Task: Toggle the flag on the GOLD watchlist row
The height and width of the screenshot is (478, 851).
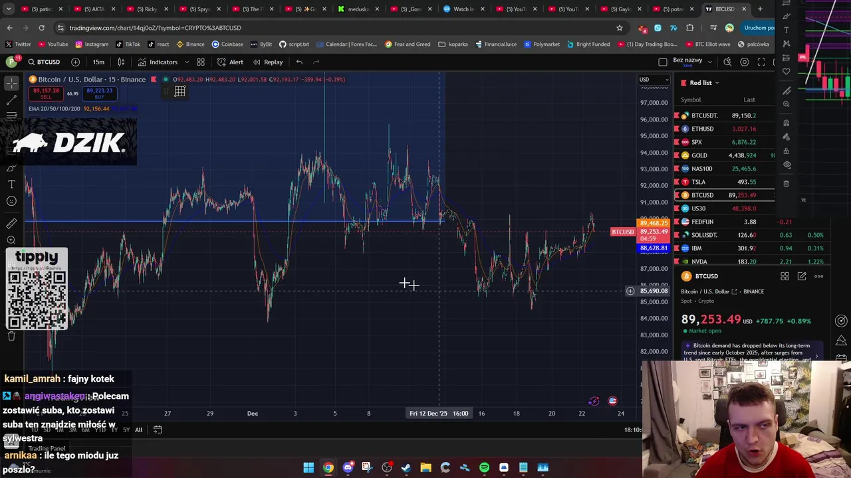Action: tap(677, 155)
